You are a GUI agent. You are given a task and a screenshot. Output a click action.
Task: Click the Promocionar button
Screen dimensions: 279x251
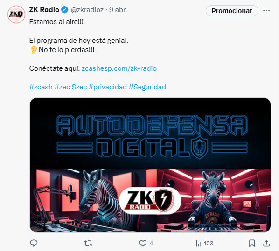click(x=232, y=11)
